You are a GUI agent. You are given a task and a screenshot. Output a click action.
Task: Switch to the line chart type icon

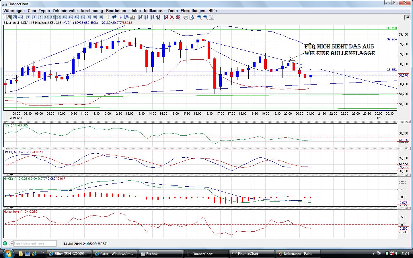pyautogui.click(x=21, y=17)
